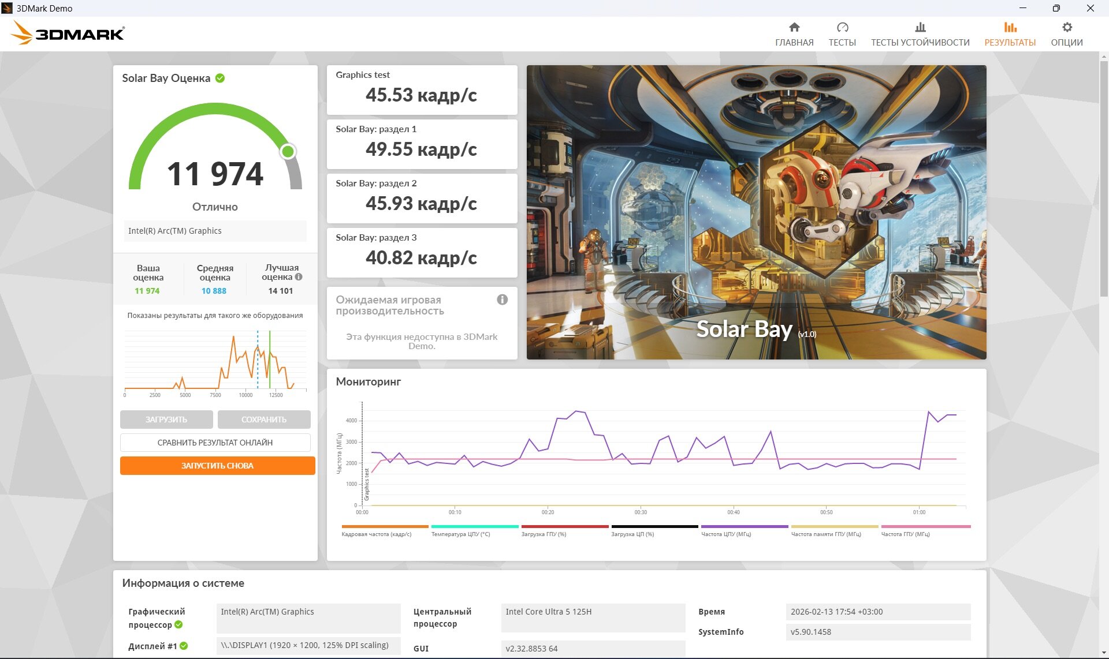Click the Solar Bay preview image

756,212
